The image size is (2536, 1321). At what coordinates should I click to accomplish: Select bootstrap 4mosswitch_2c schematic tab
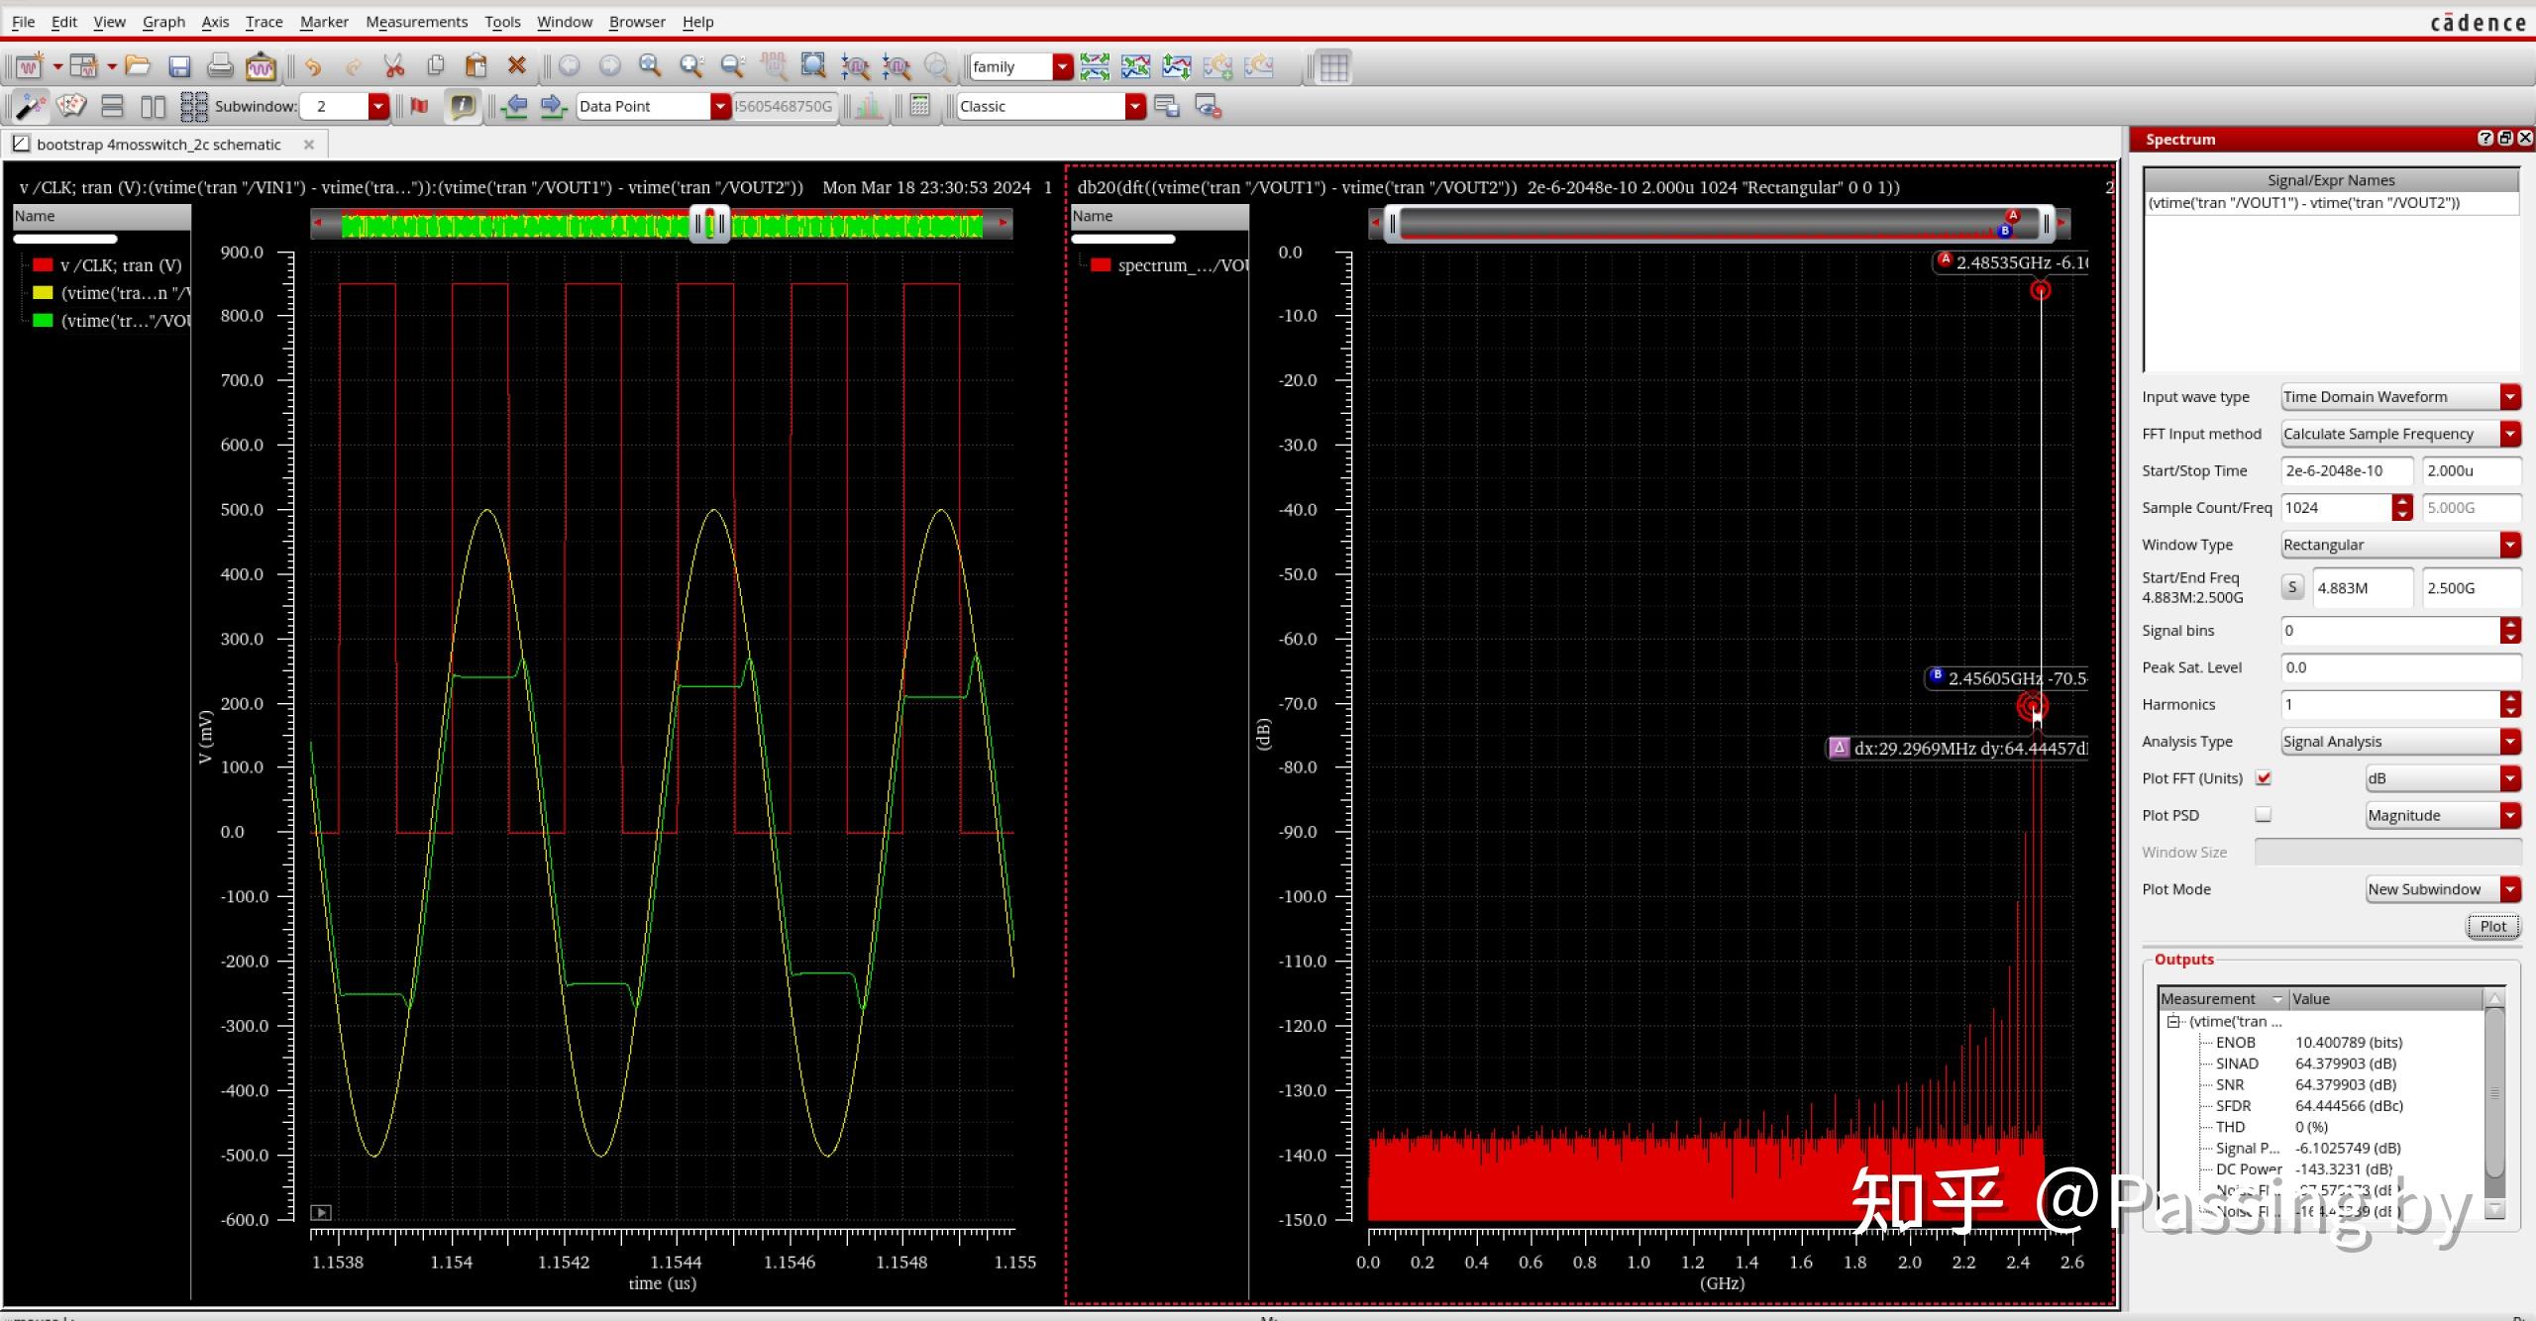158,145
